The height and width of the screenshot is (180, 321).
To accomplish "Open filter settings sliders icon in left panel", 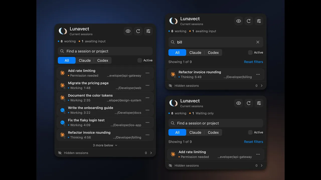I will (148, 31).
